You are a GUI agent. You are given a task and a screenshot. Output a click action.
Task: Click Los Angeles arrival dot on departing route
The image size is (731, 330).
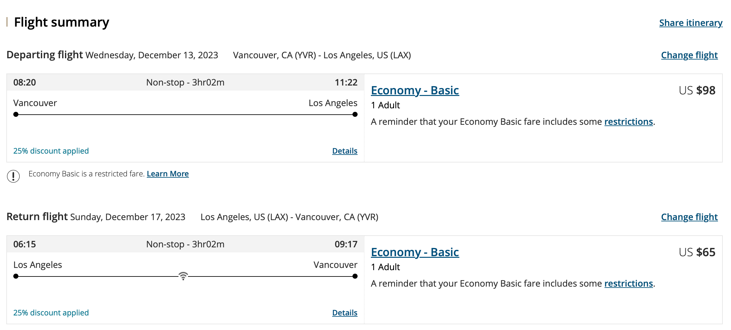point(355,114)
